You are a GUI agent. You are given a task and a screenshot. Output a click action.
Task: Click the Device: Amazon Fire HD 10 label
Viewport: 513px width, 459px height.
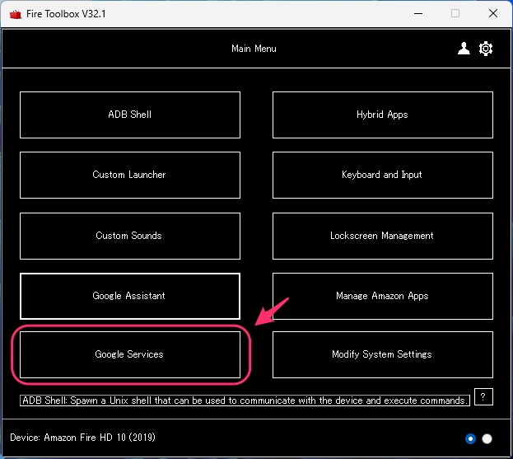82,438
